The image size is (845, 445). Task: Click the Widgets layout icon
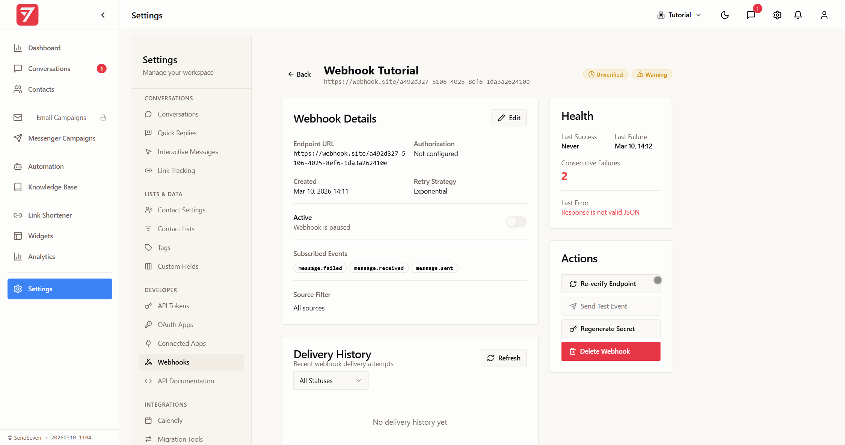(18, 236)
